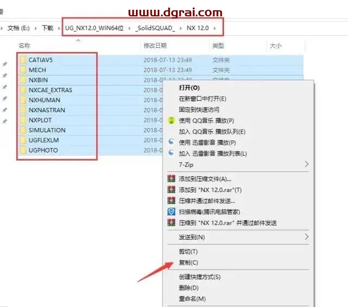Click the MECH folder icon
The image size is (348, 307).
pyautogui.click(x=23, y=70)
